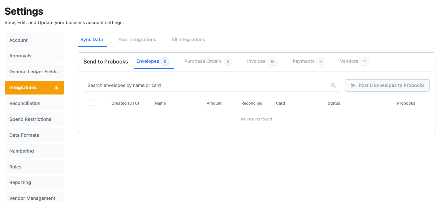Open Approvals settings in sidebar

34,56
